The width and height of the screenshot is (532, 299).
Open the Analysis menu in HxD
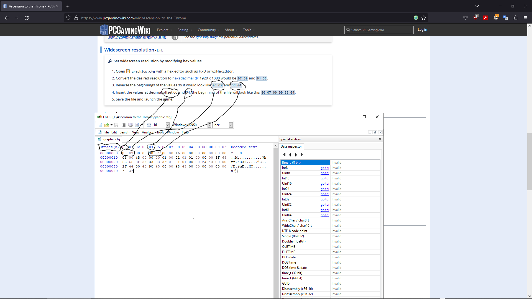click(148, 132)
